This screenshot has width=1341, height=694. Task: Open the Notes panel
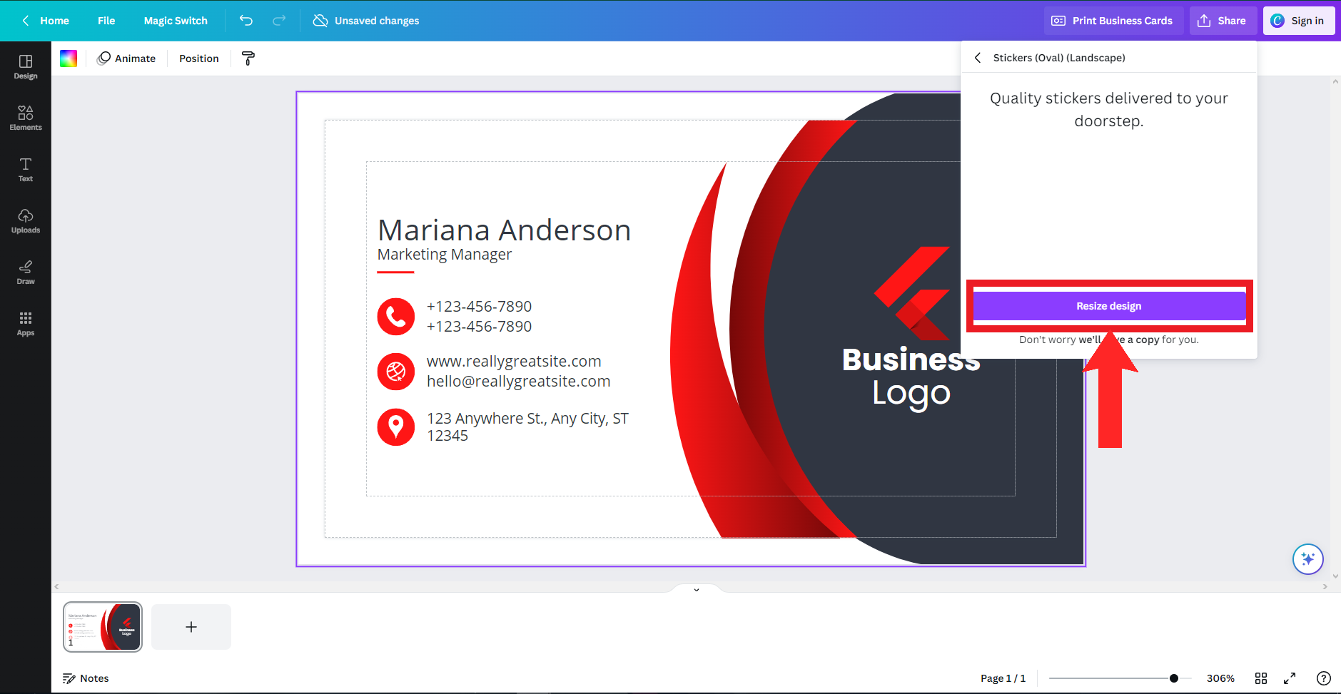86,678
